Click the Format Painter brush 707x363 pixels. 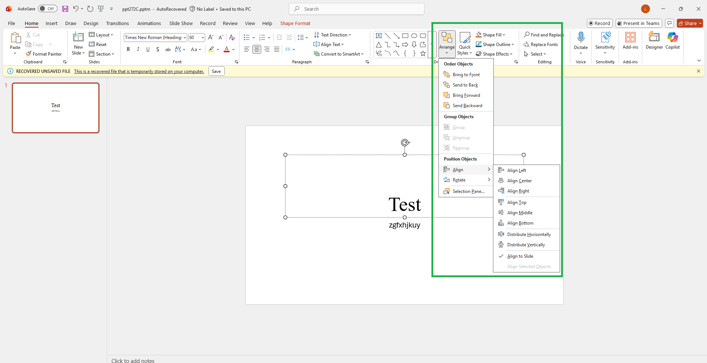(x=43, y=54)
